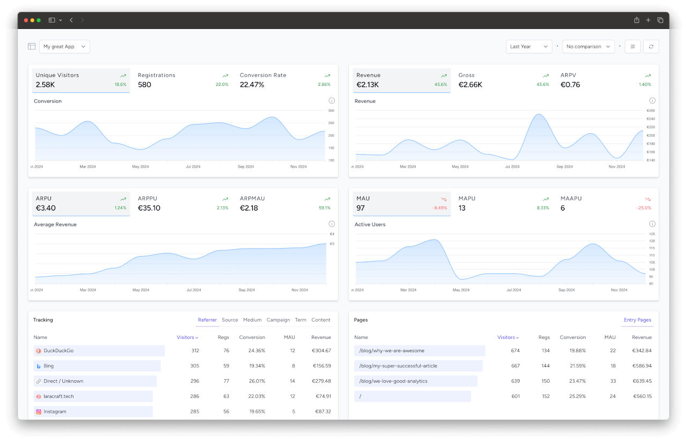Click the info icon on Conversion chart

331,101
